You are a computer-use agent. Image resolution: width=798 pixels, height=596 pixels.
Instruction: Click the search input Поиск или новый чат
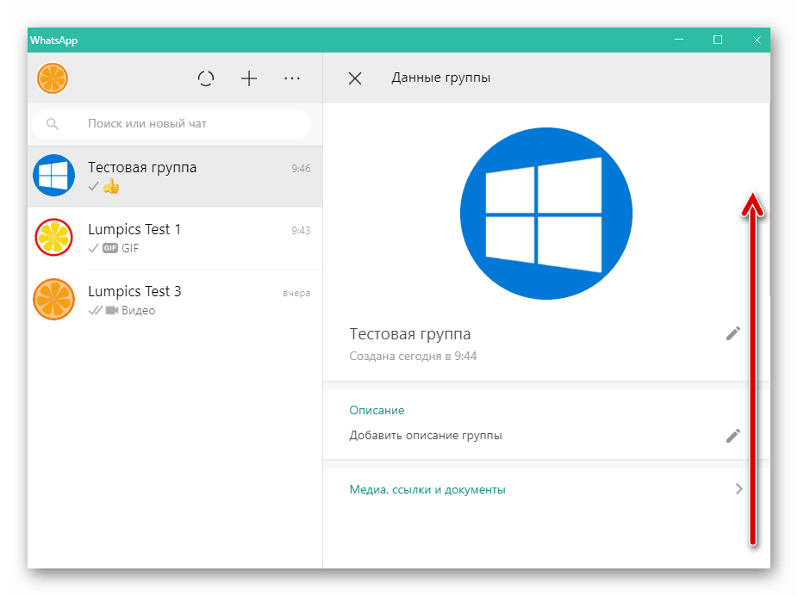click(x=171, y=123)
